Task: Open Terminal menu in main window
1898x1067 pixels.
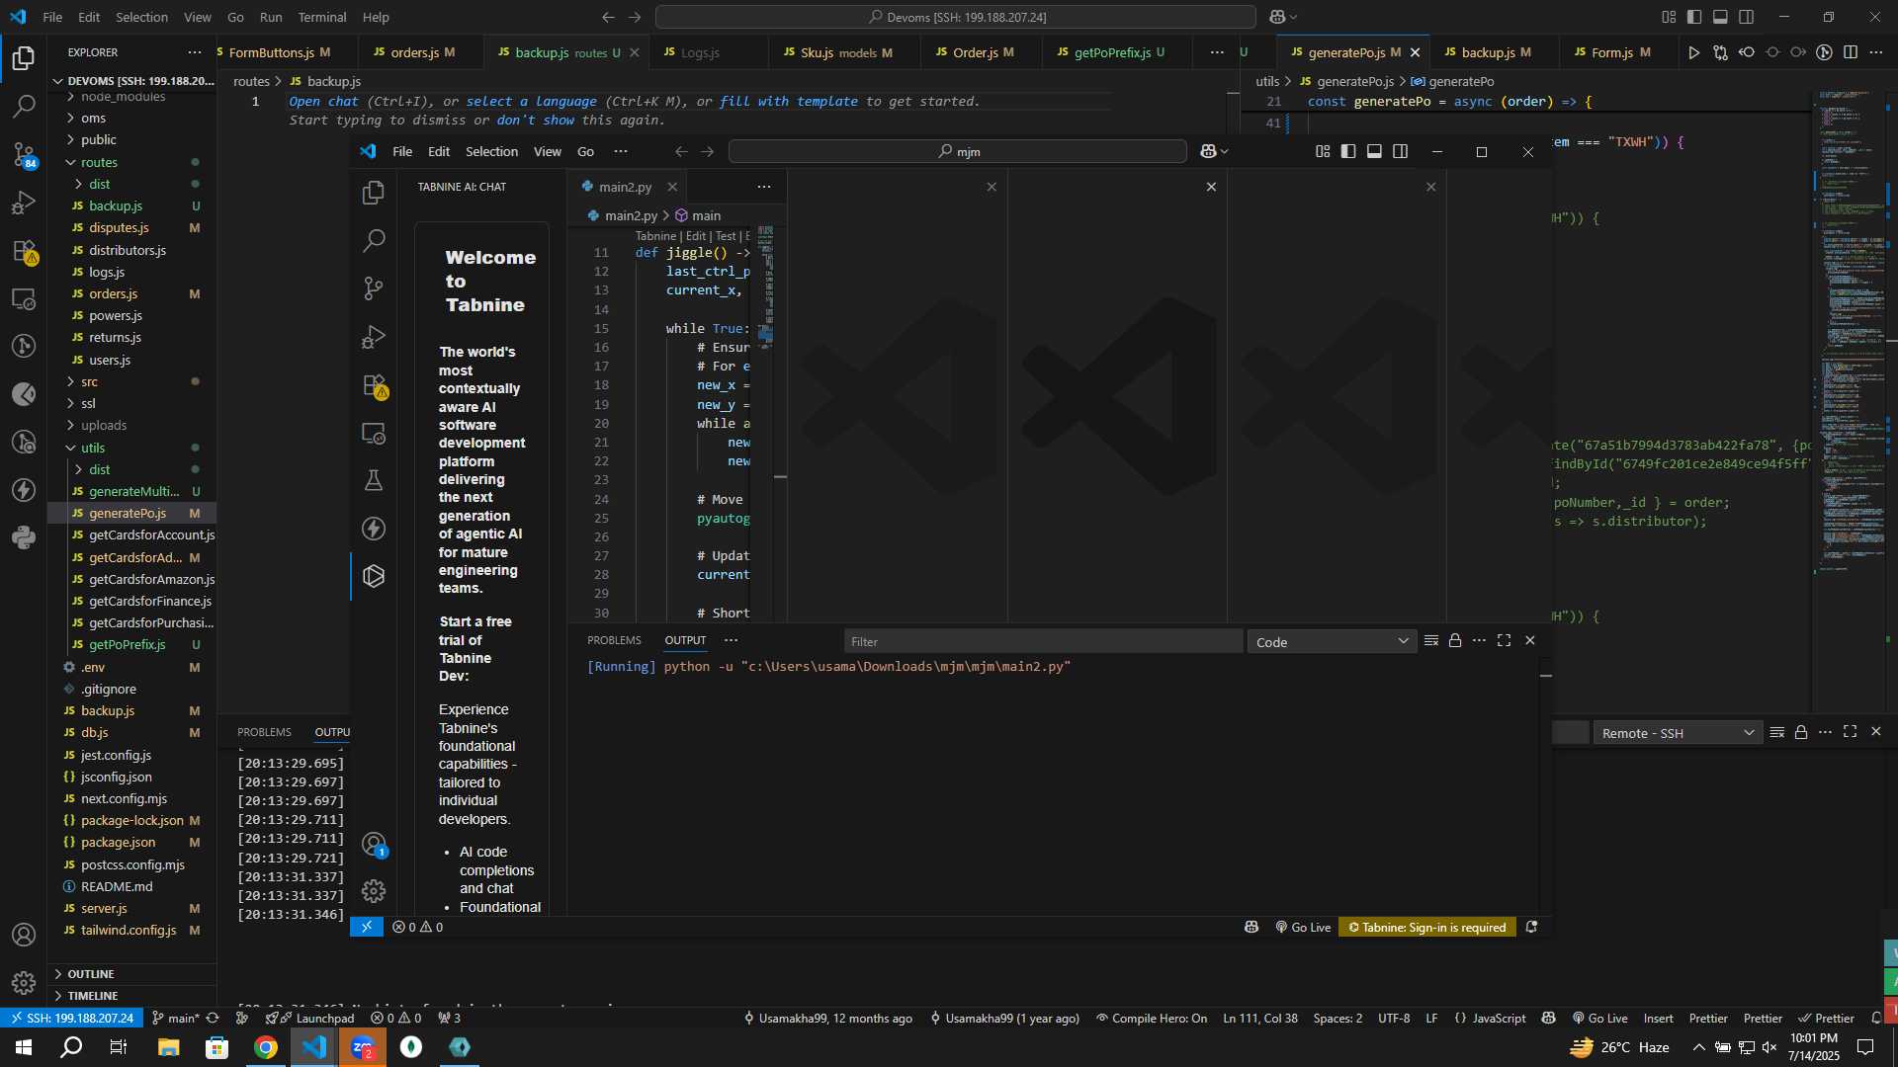Action: tap(322, 17)
